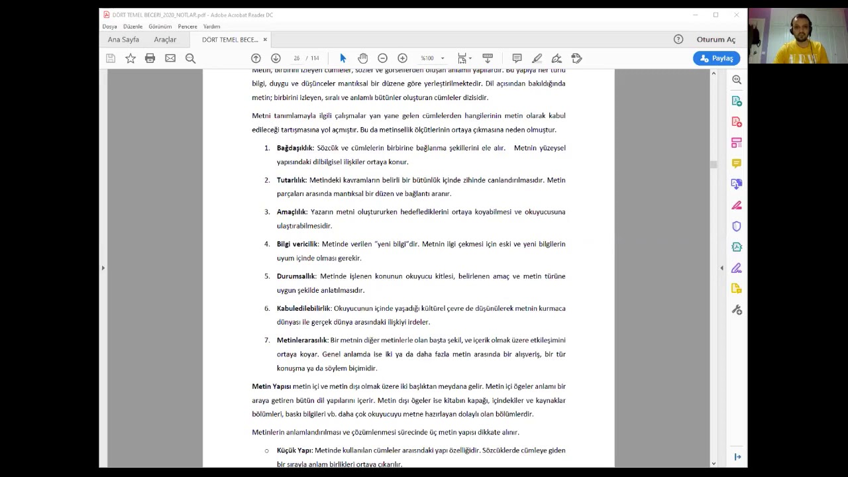Open the Yardım menu
Screen dimensions: 848x477
[211, 26]
